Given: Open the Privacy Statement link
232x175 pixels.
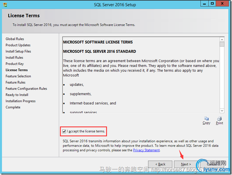Looking at the screenshot, I should click(146, 150).
